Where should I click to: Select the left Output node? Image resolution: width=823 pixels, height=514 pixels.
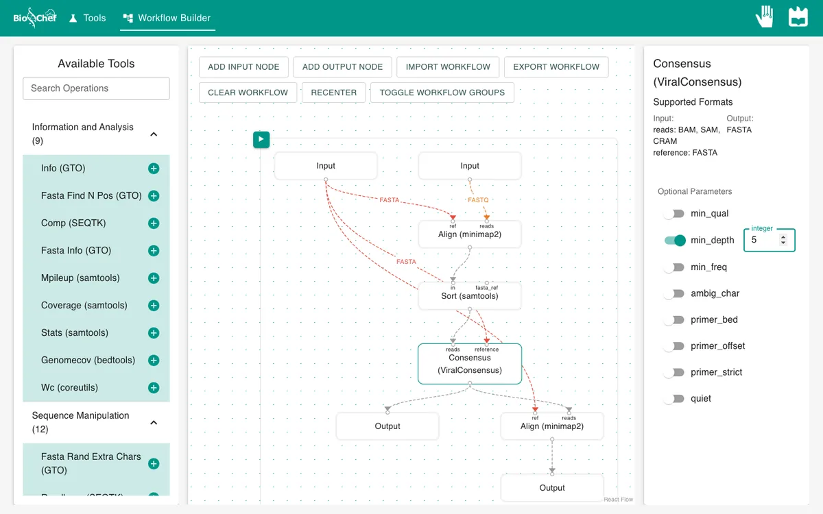(387, 426)
